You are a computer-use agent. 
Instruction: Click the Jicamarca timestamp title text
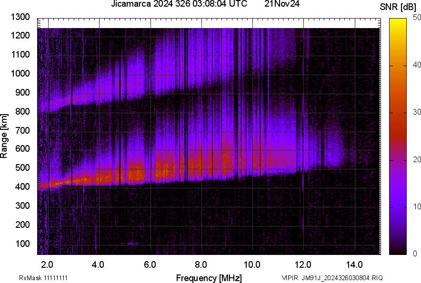(x=179, y=4)
